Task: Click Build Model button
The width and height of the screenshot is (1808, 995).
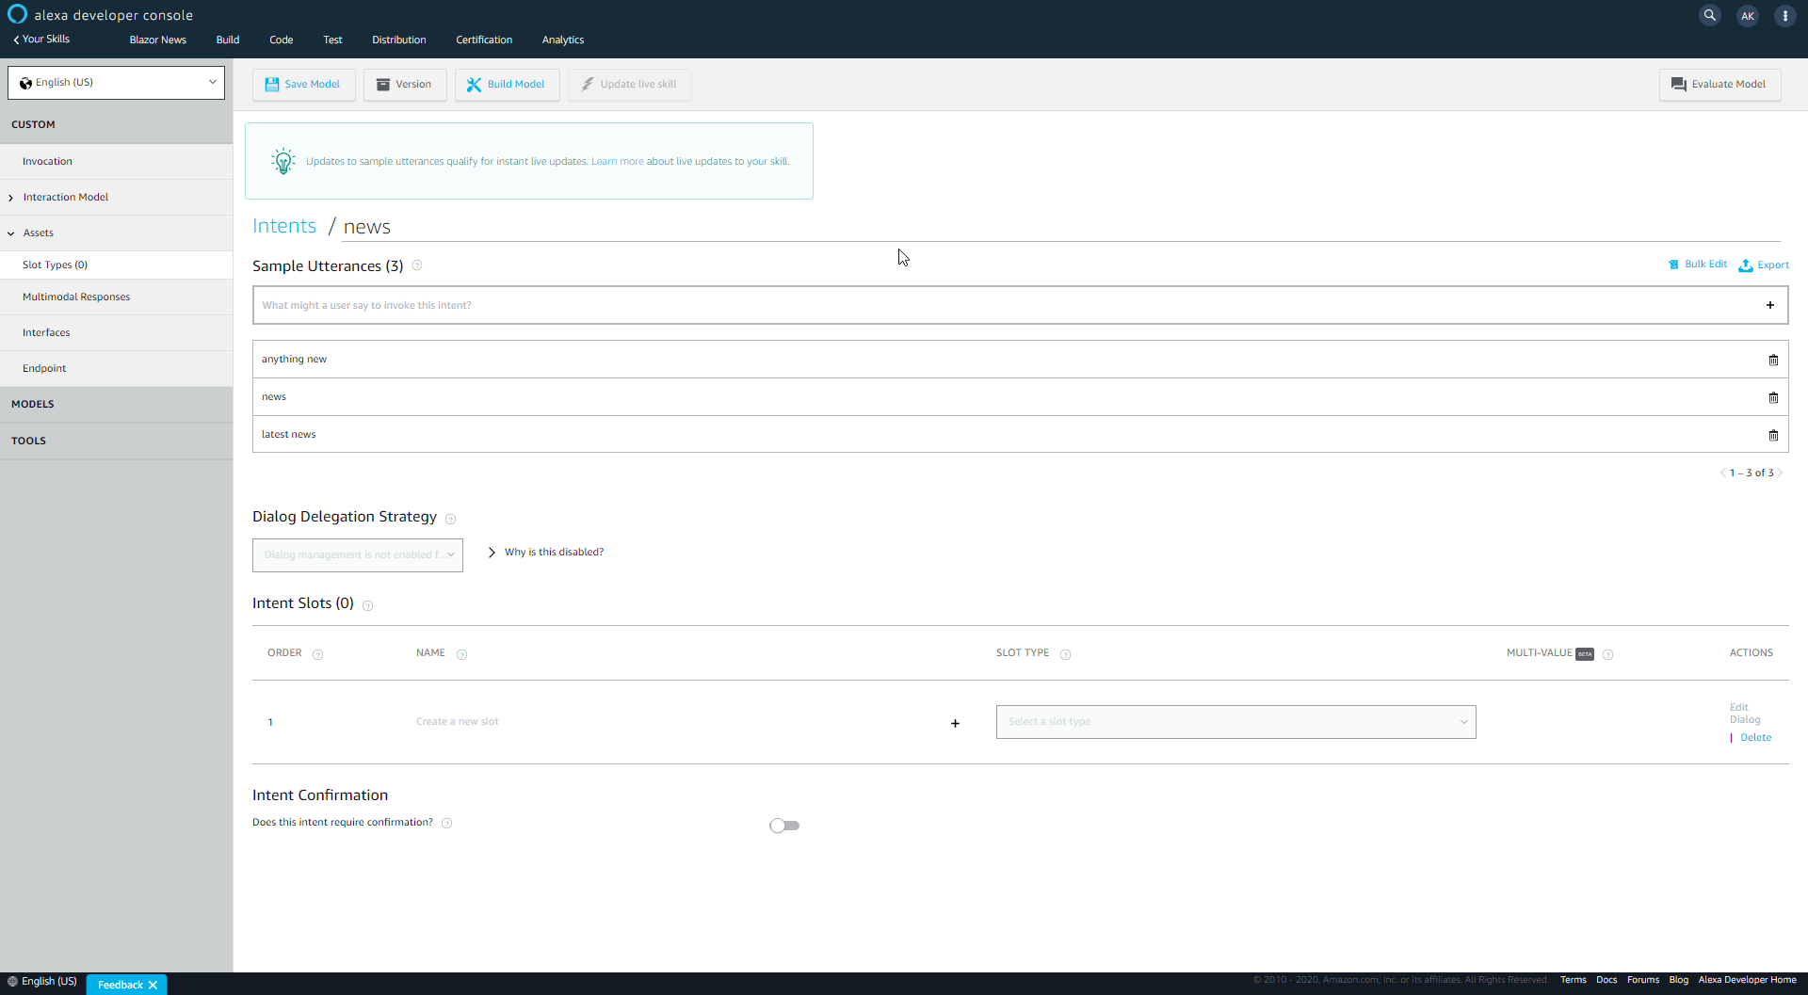Action: (507, 84)
